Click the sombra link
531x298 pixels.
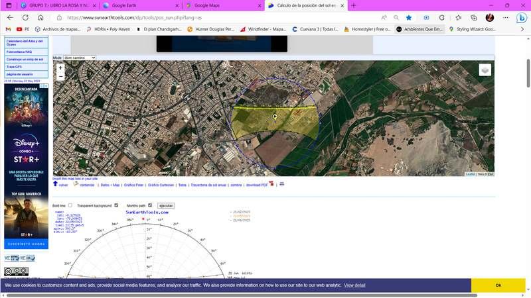pyautogui.click(x=236, y=185)
